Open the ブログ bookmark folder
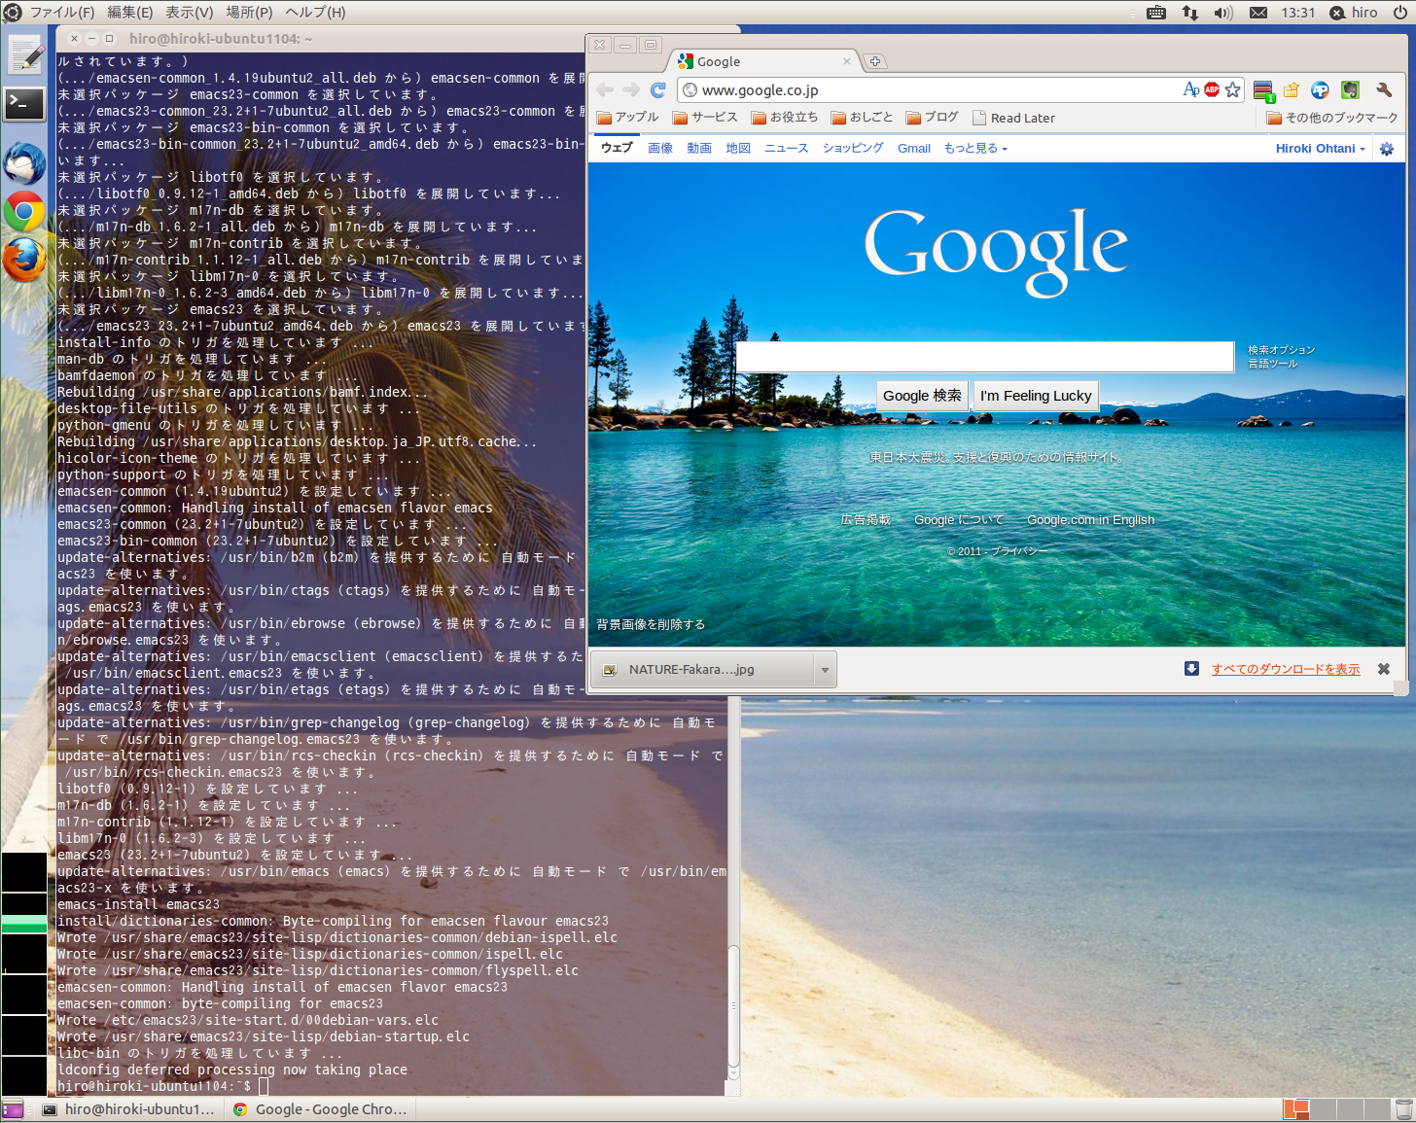 933,118
